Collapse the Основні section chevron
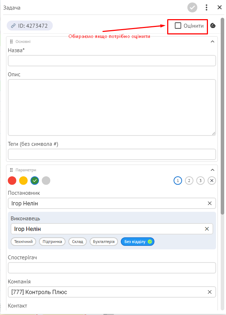 [213, 42]
